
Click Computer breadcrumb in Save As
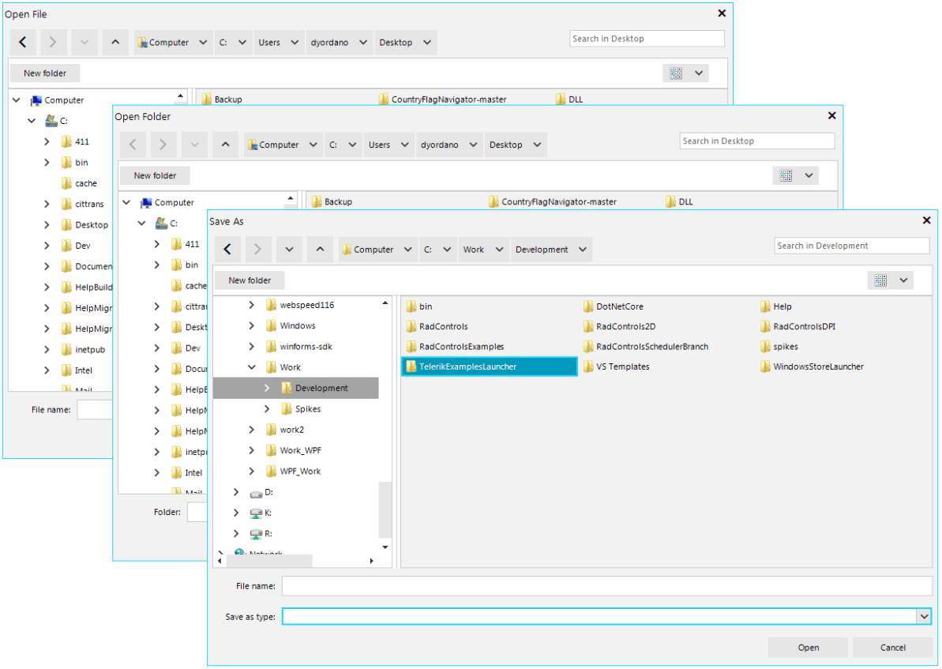[368, 250]
